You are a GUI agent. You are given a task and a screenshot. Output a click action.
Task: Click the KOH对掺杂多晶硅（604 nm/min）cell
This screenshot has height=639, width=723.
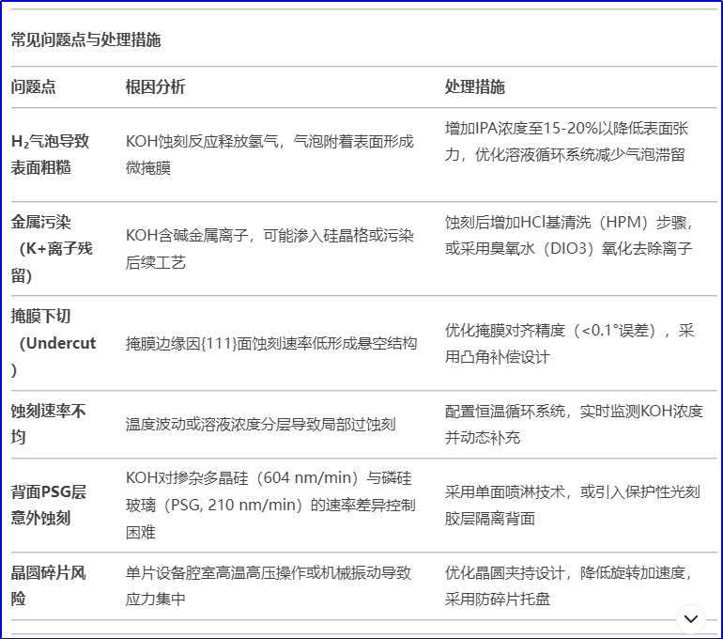[x=270, y=506]
